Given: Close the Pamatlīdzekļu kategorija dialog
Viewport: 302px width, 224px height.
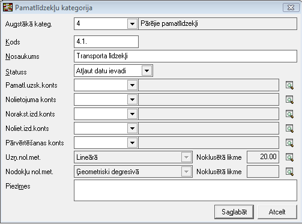Looking at the screenshot, I should click(x=291, y=8).
